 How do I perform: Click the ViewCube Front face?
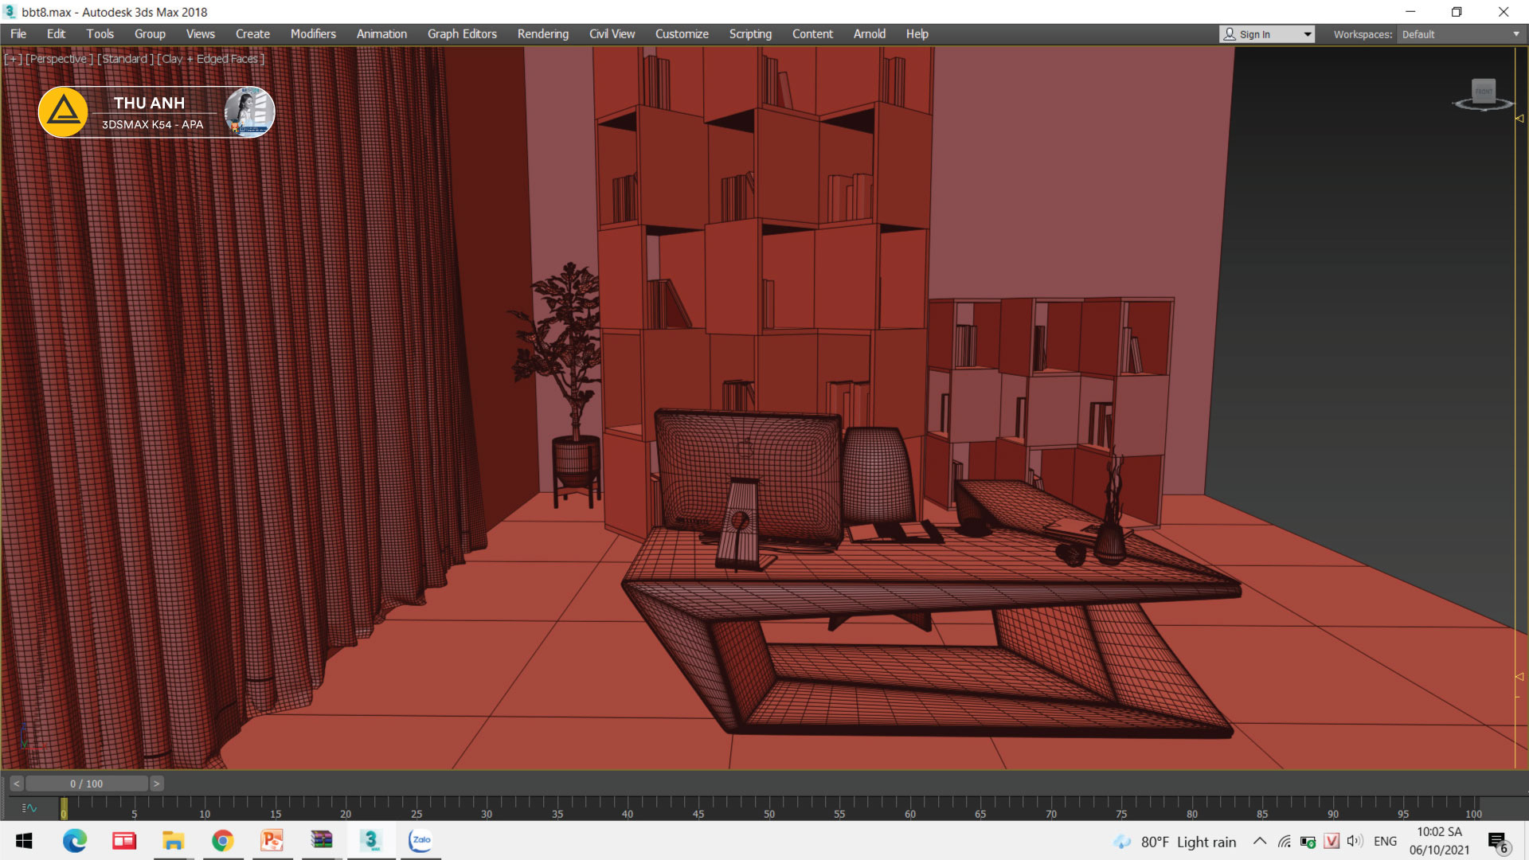click(x=1483, y=92)
